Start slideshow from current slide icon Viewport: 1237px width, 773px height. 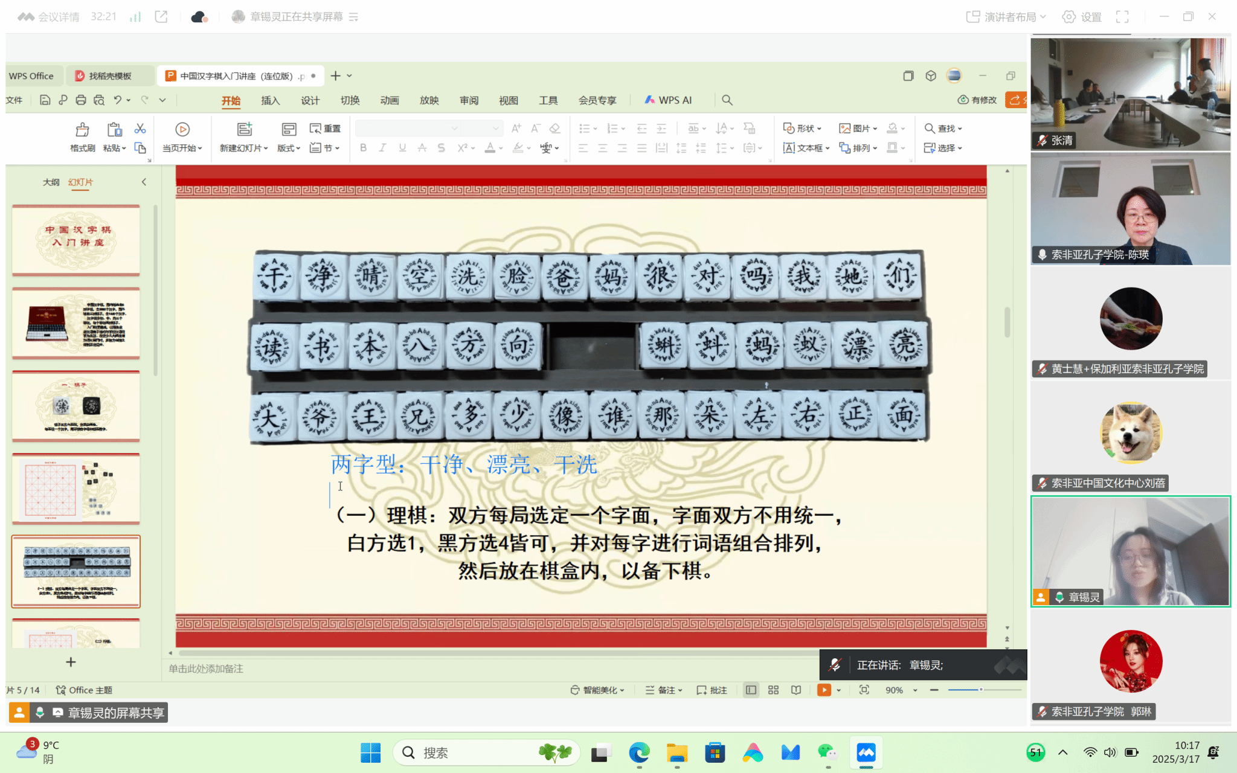[182, 129]
